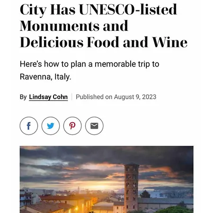
Task: Pin the article with Pinterest icon
Action: (72, 126)
